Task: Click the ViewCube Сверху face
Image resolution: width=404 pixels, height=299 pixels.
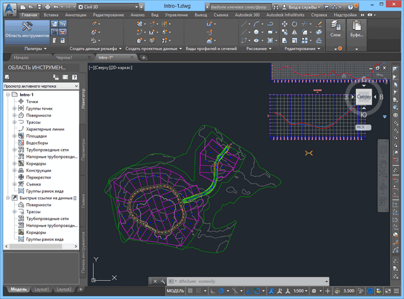Action: (364, 97)
